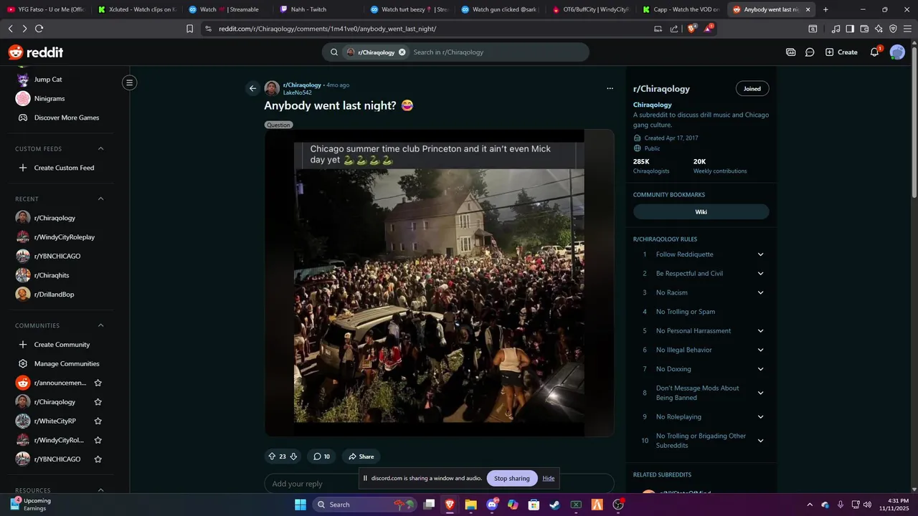The image size is (918, 516).
Task: Expand the No Personal Harrassment rule
Action: point(761,331)
